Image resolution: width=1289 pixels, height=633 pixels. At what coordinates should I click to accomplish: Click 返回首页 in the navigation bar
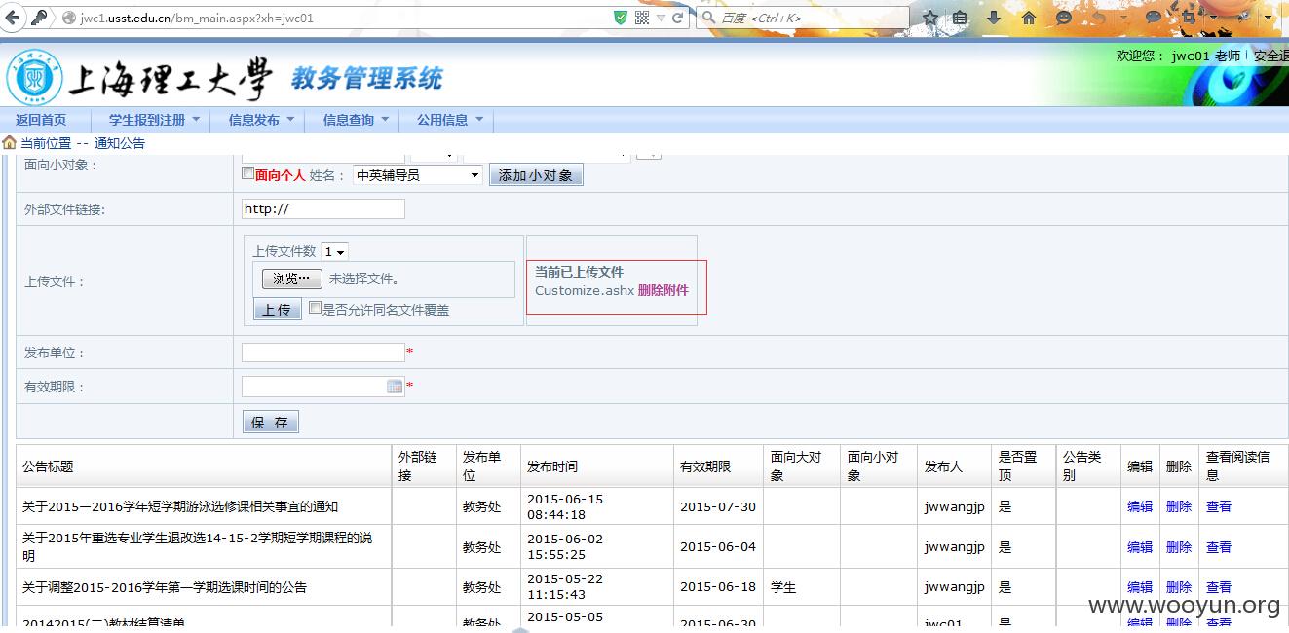41,120
